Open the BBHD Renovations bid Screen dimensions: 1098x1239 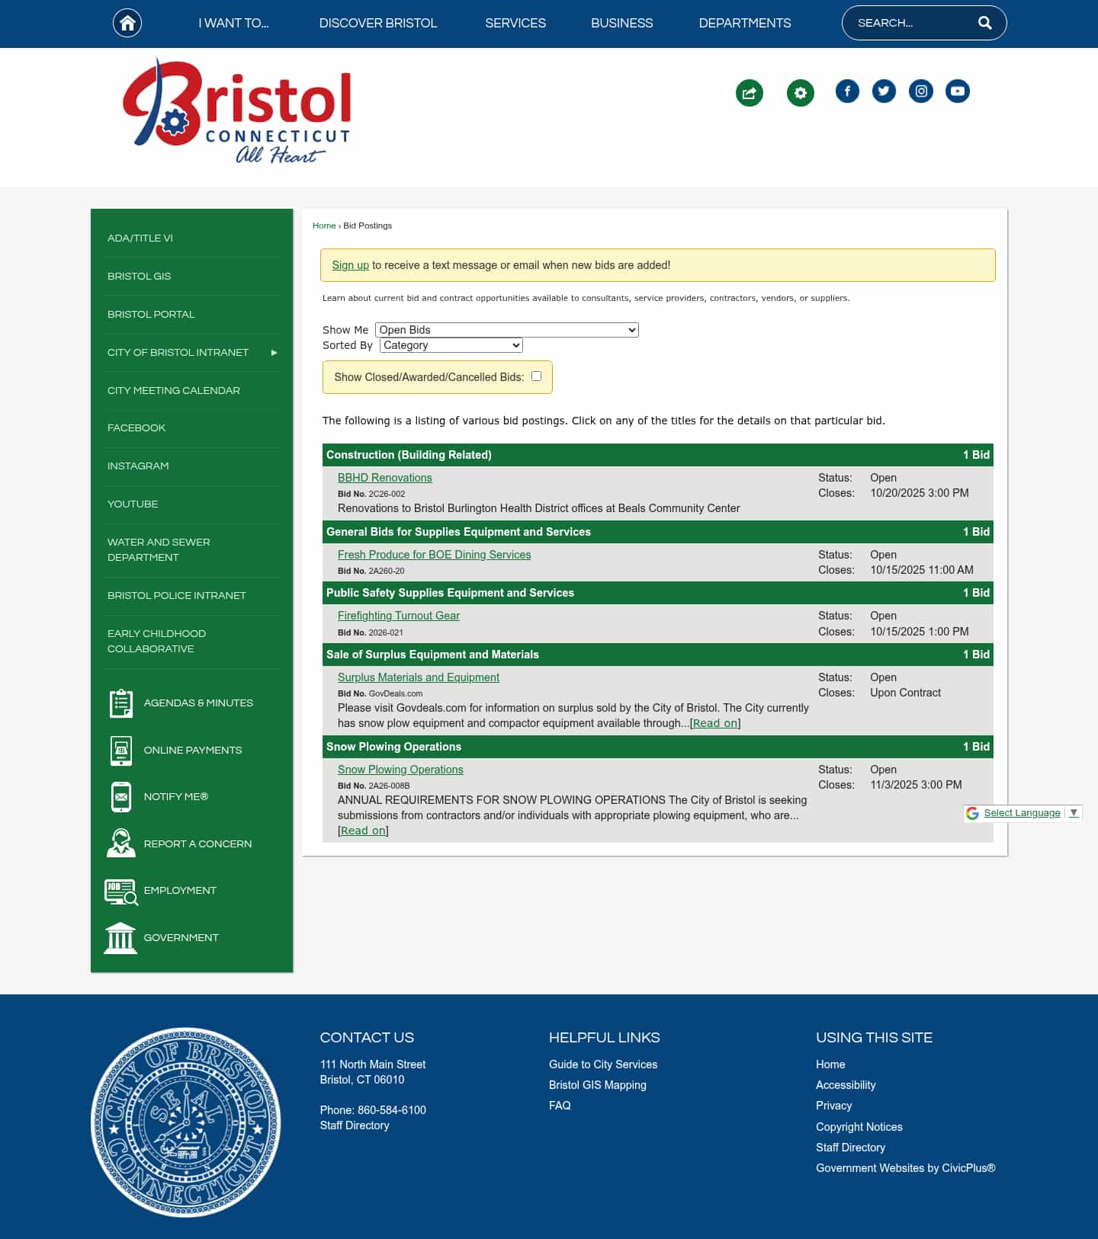pos(385,478)
